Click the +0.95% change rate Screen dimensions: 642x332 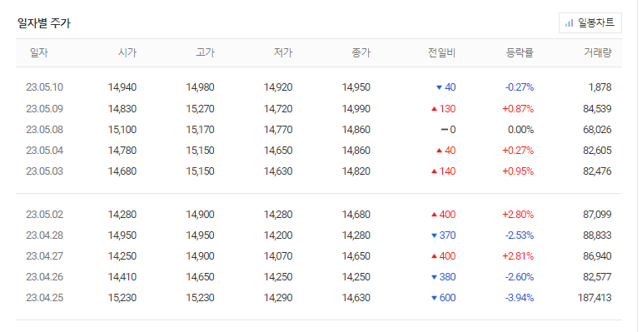pyautogui.click(x=518, y=171)
